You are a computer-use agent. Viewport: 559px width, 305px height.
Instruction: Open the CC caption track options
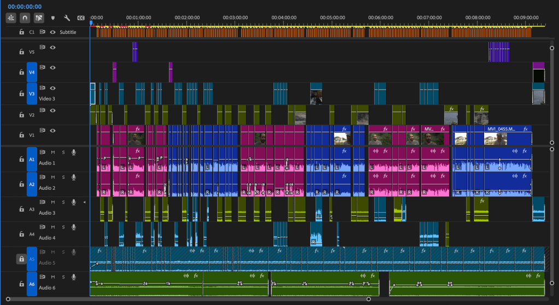(x=81, y=18)
